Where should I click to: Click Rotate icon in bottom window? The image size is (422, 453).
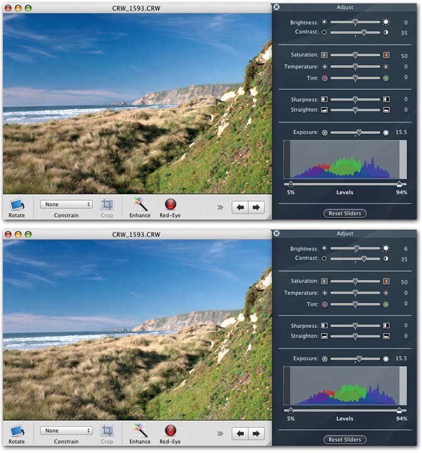click(x=17, y=431)
